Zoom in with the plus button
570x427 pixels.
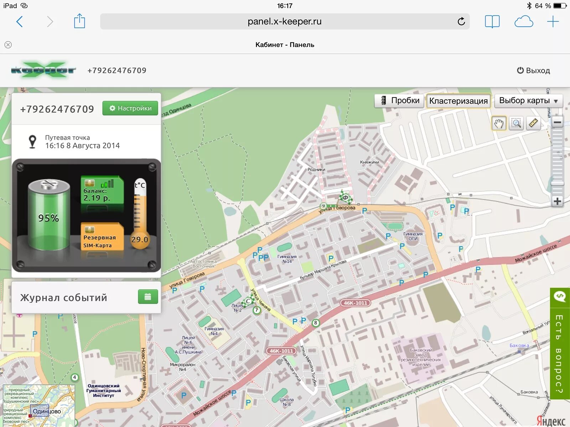[557, 201]
